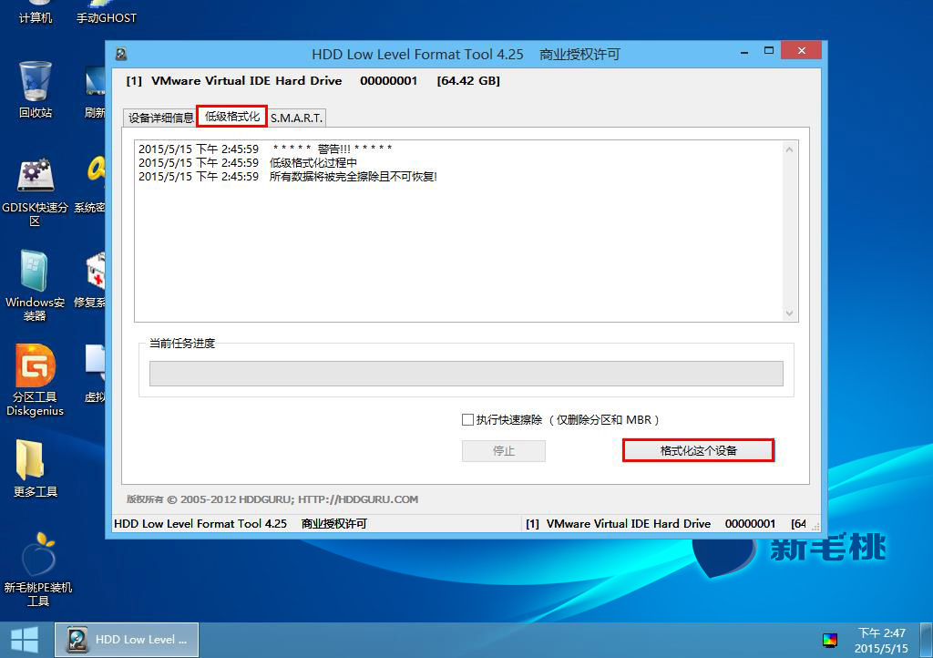The width and height of the screenshot is (933, 658).
Task: Click the taskbar clock showing 下午 2:47
Action: [881, 640]
